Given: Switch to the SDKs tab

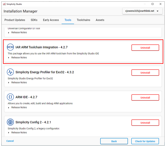Looking at the screenshot, I should pos(34,20).
